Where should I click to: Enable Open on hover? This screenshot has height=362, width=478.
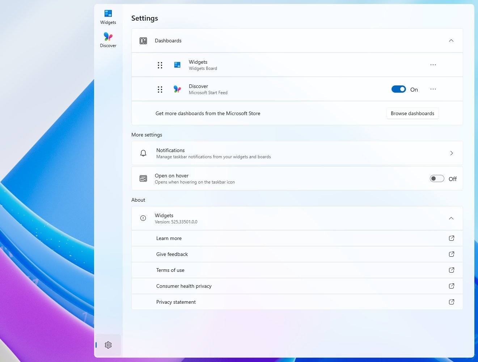(x=437, y=178)
